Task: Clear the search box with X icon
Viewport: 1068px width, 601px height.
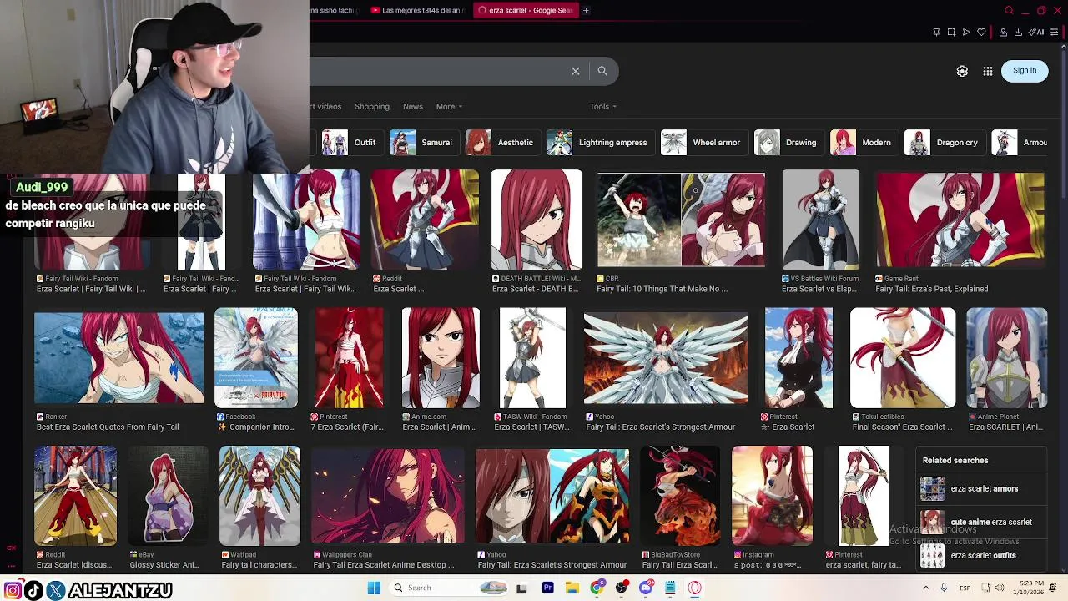Action: pos(576,71)
